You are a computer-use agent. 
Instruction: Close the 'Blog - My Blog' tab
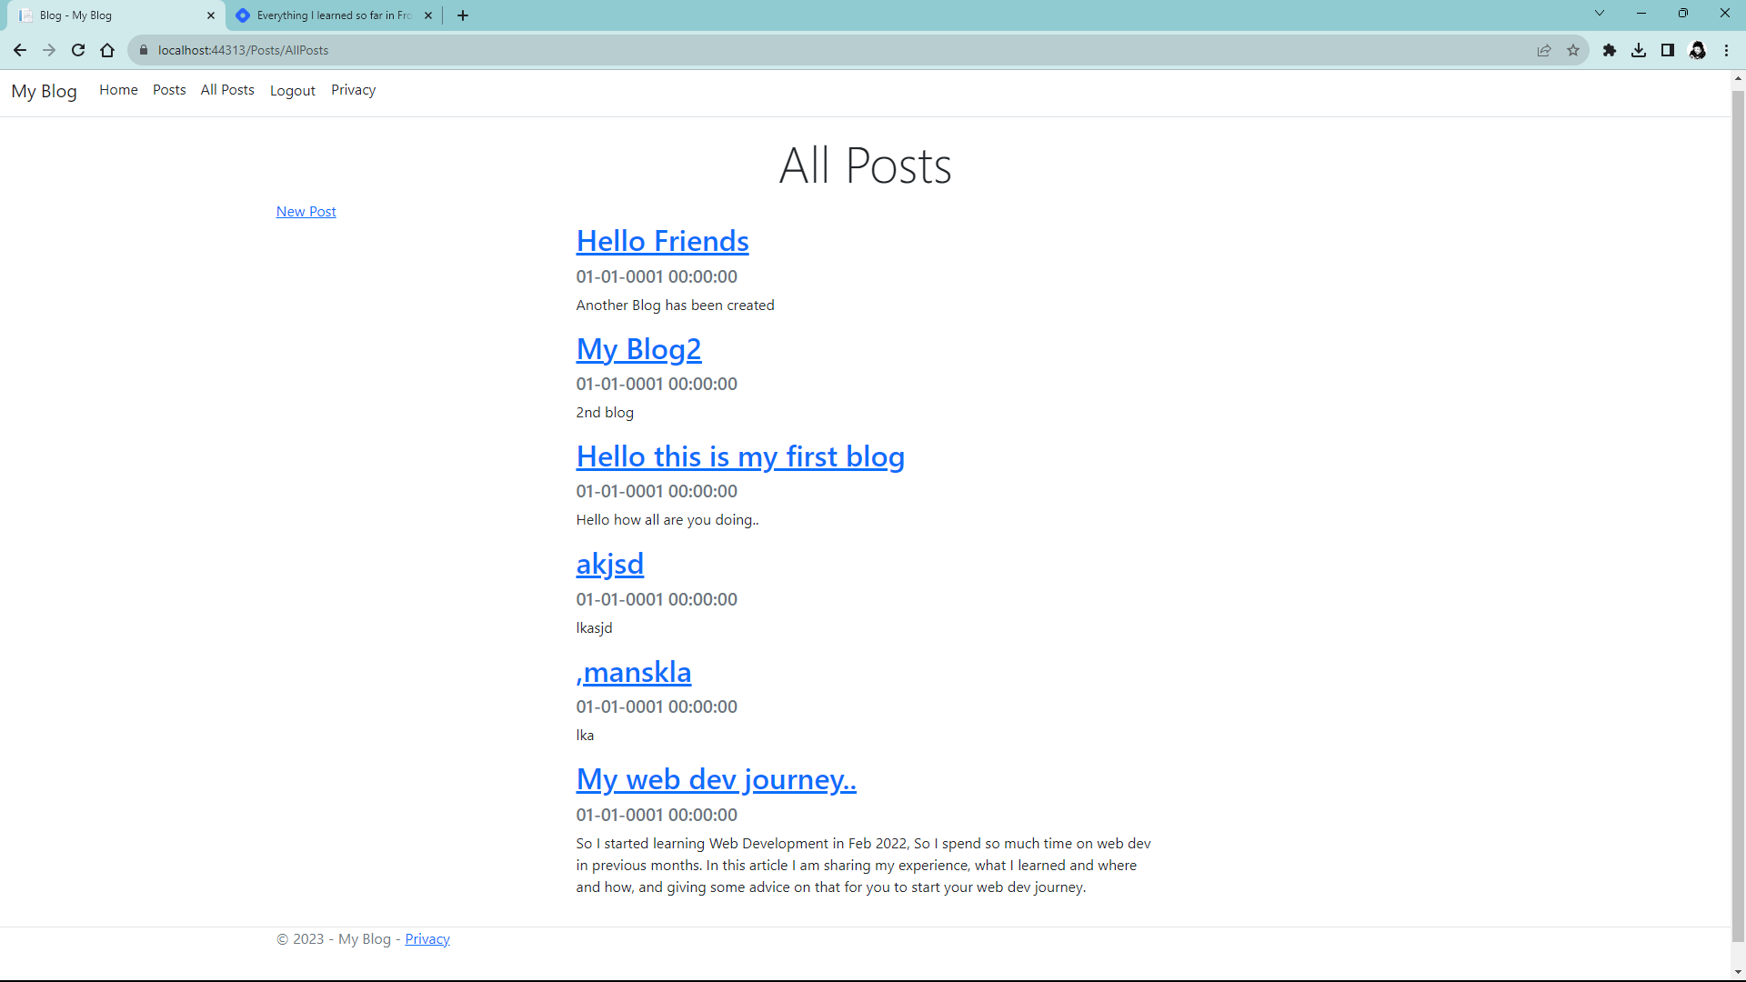point(211,15)
